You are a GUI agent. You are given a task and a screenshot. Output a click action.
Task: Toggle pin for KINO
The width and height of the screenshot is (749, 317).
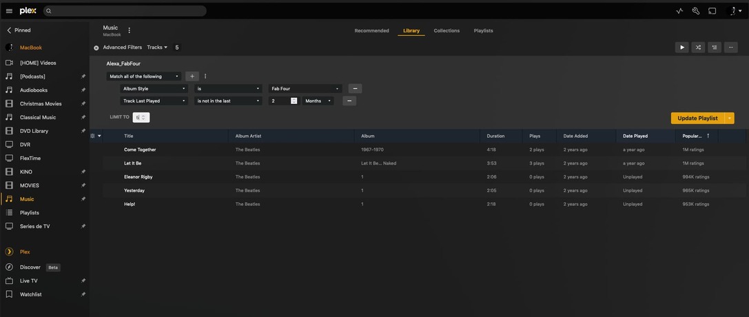click(83, 172)
